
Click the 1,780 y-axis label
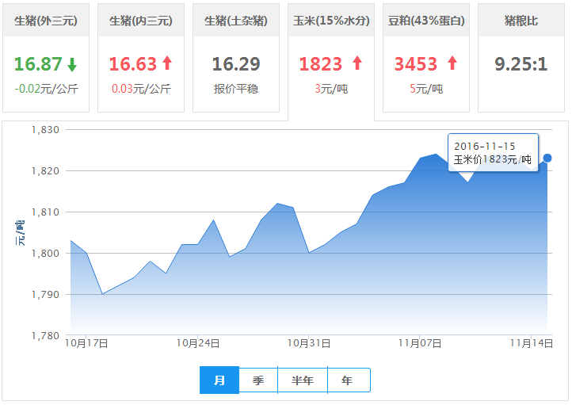click(x=46, y=336)
